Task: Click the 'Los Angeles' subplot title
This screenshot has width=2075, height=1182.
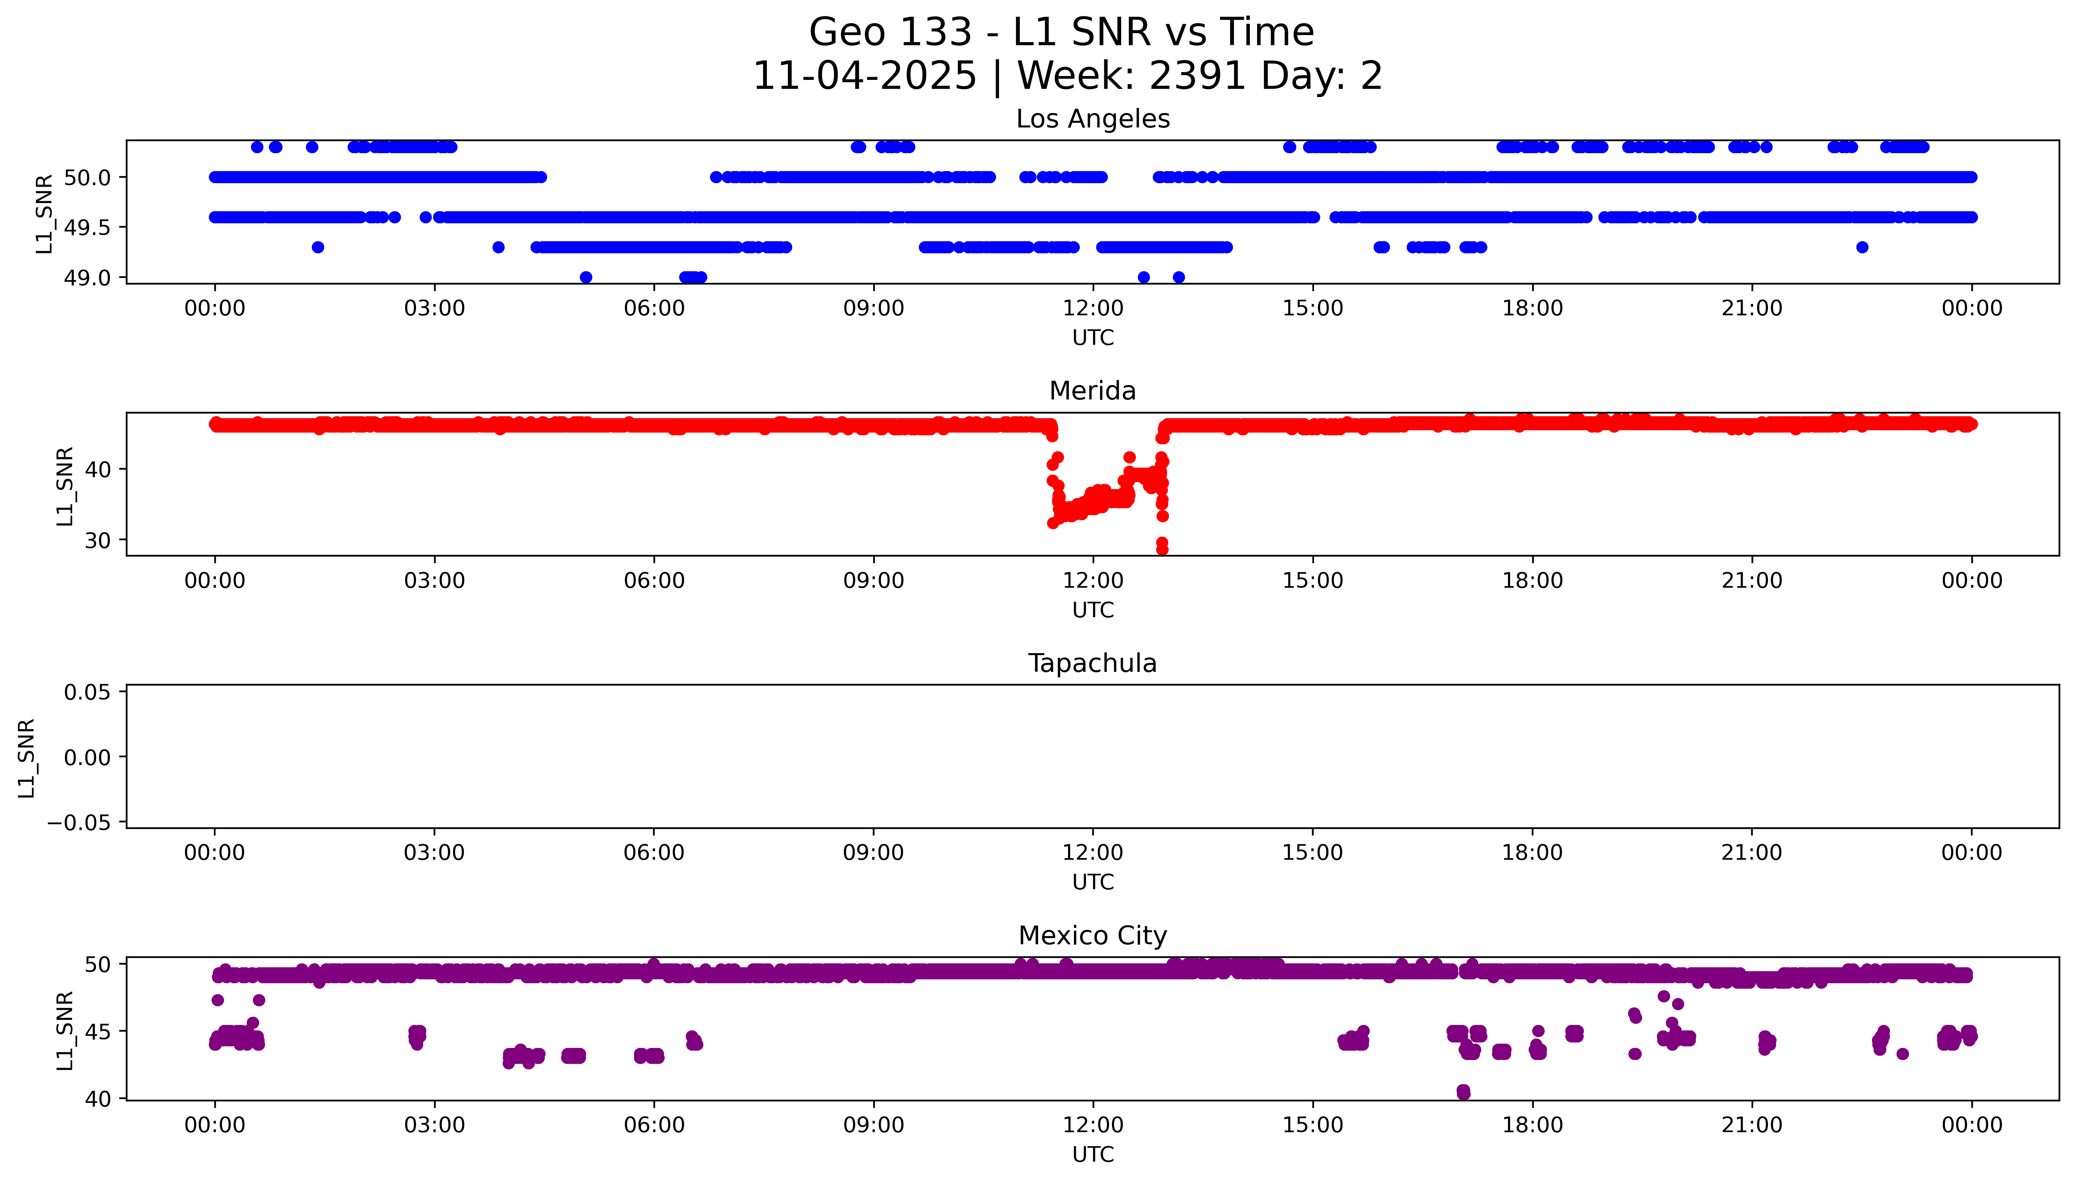Action: click(x=1092, y=119)
